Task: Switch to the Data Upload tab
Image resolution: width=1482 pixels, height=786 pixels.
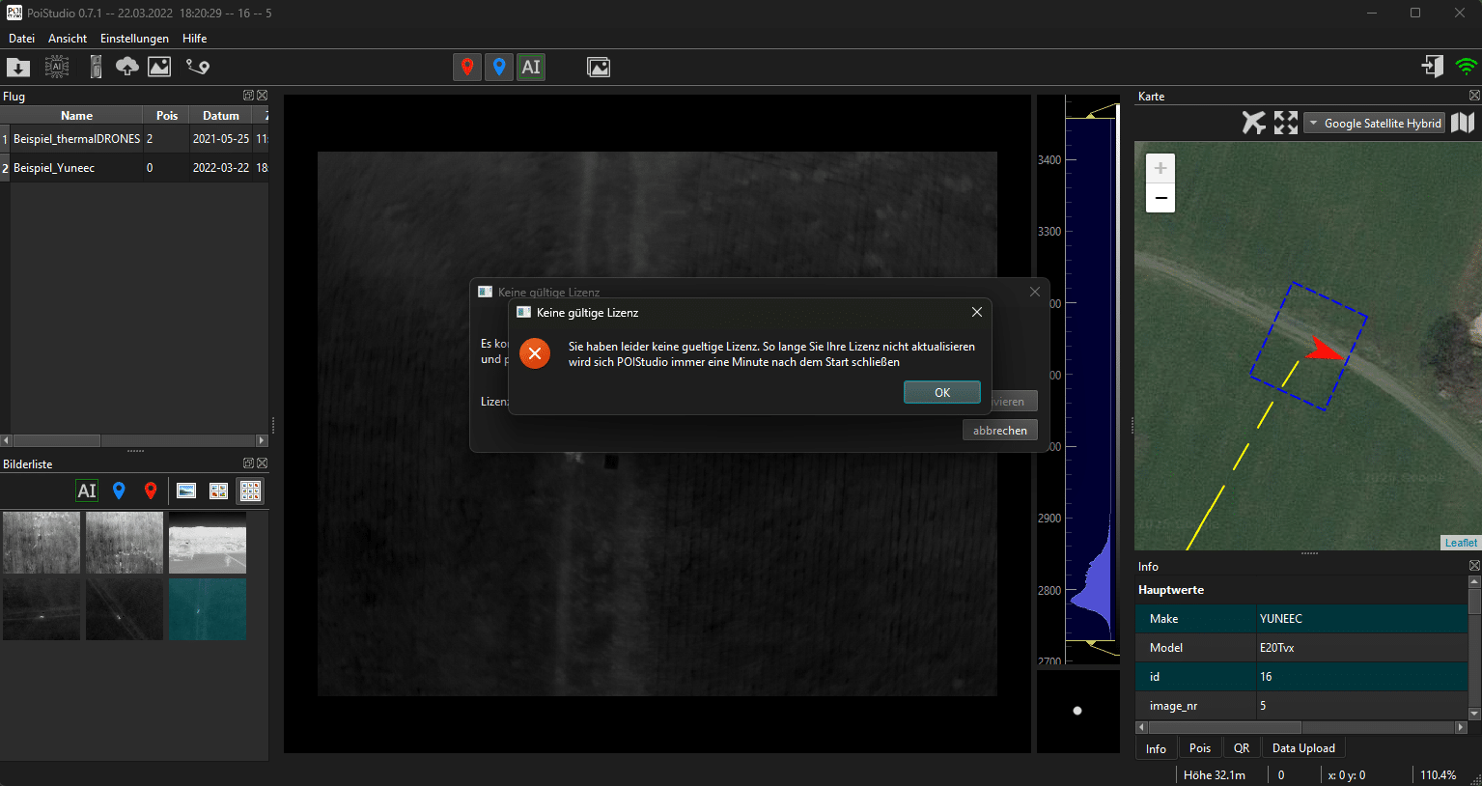Action: pos(1303,748)
